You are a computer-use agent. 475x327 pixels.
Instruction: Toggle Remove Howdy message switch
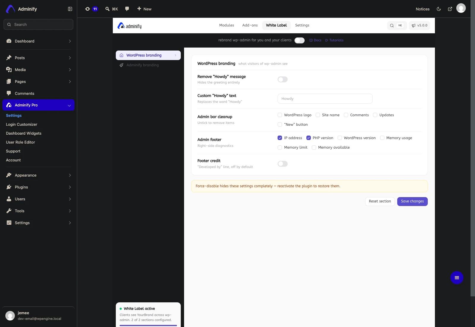283,79
